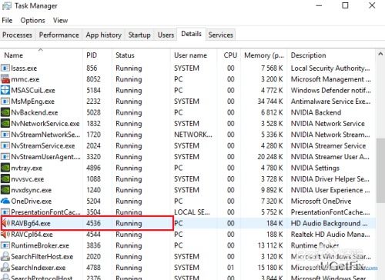Click the nvtray.exe NVIDIA icon
This screenshot has width=385, height=280.
pos(5,168)
